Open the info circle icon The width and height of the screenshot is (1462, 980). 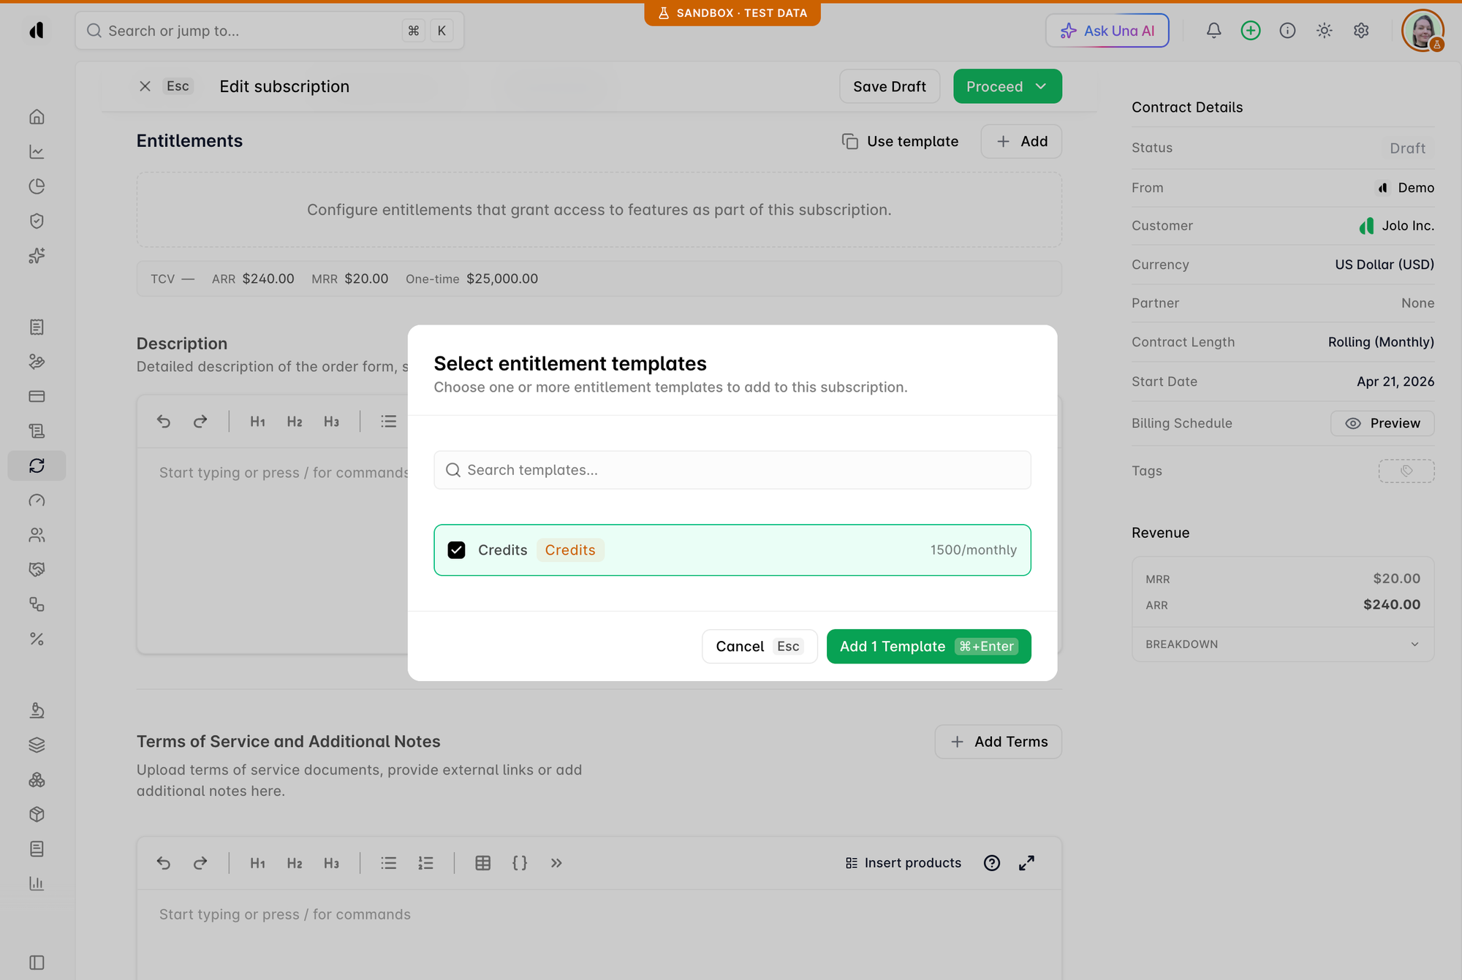coord(1287,31)
